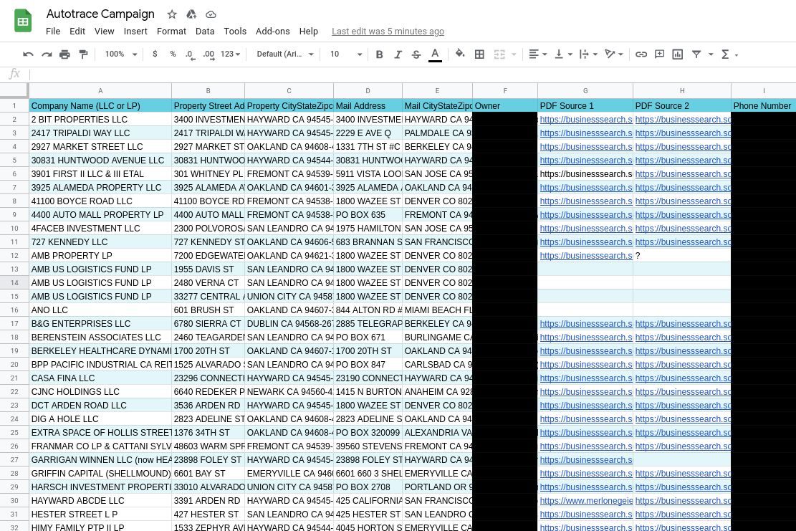Open text rotation dropdown
The width and height of the screenshot is (796, 531).
614,54
